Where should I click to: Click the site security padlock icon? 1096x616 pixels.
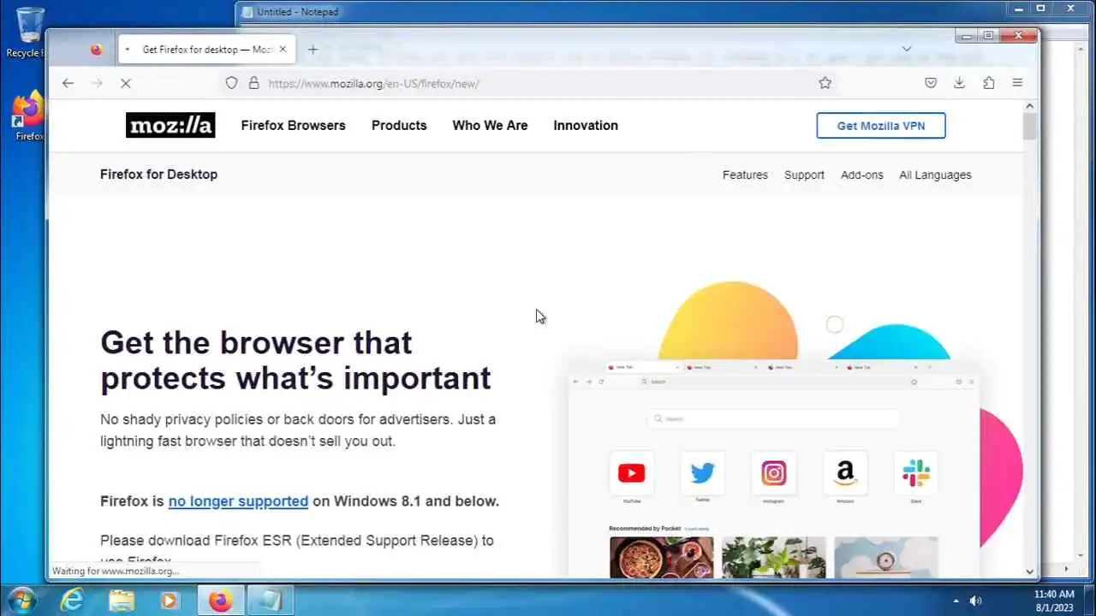pos(253,83)
